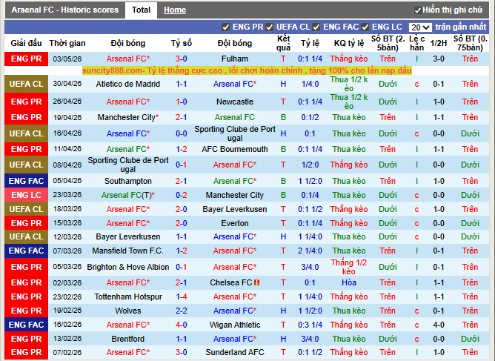
Task: Toggle the ENG FAC league checkbox
Action: coord(316,27)
